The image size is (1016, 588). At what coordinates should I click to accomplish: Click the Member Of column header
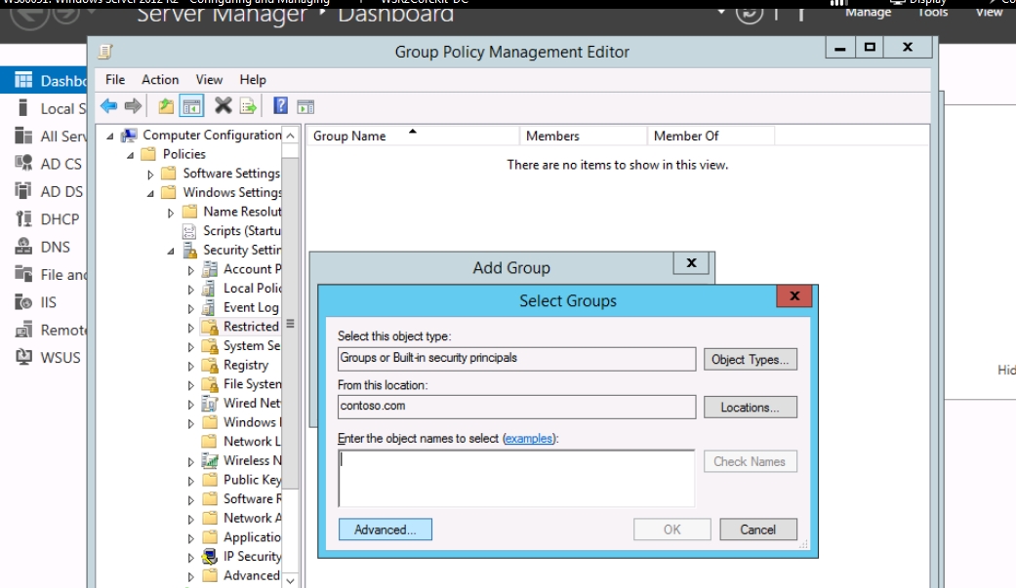(x=711, y=136)
